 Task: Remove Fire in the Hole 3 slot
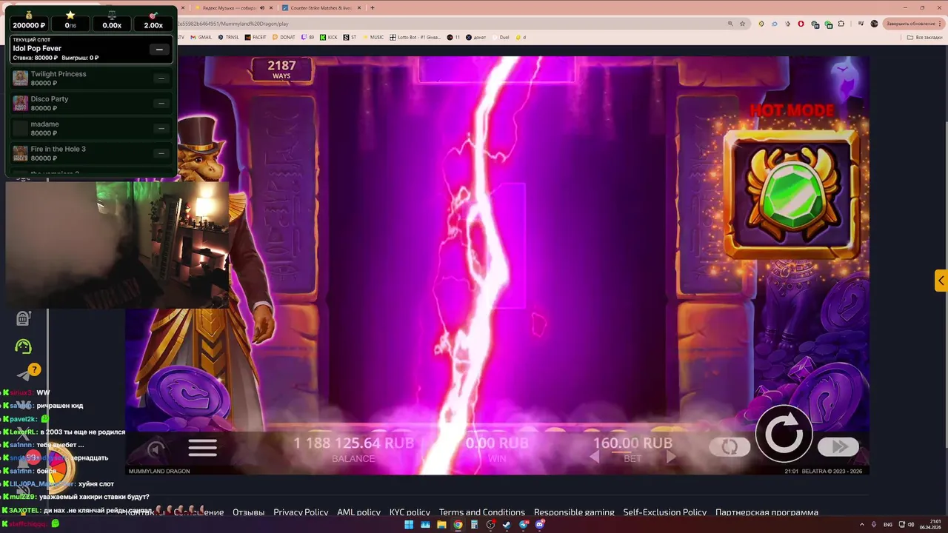tap(161, 153)
